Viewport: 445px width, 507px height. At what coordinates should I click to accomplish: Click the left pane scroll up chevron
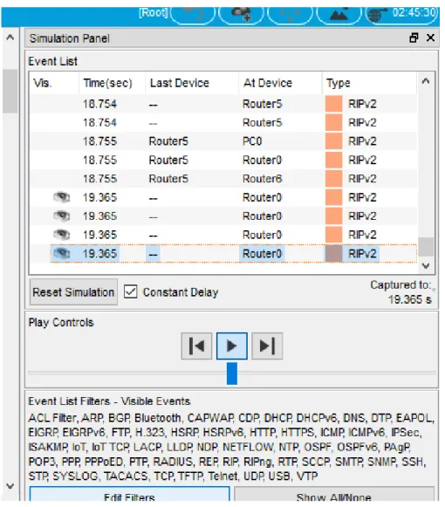click(x=10, y=38)
